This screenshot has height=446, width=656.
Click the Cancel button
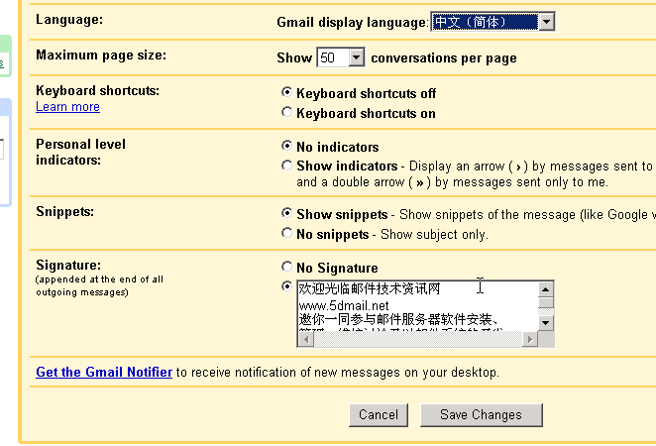tap(379, 415)
